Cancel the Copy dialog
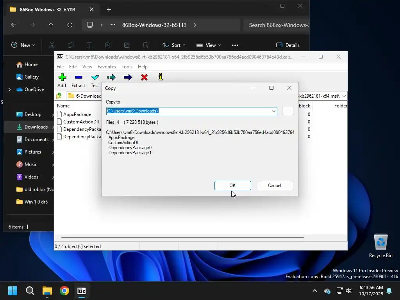The width and height of the screenshot is (400, 300). (275, 186)
